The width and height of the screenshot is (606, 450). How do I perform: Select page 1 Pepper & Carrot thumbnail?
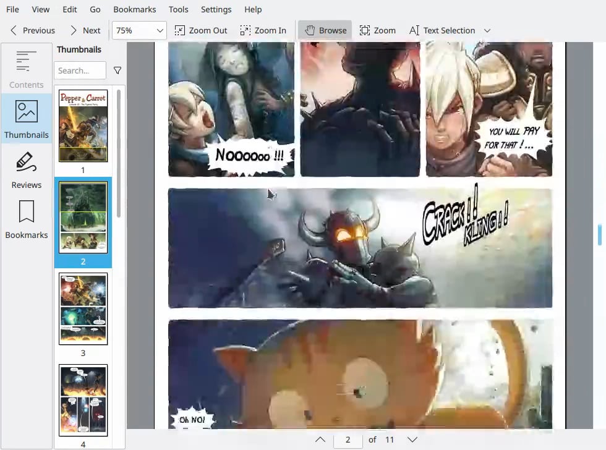point(83,125)
